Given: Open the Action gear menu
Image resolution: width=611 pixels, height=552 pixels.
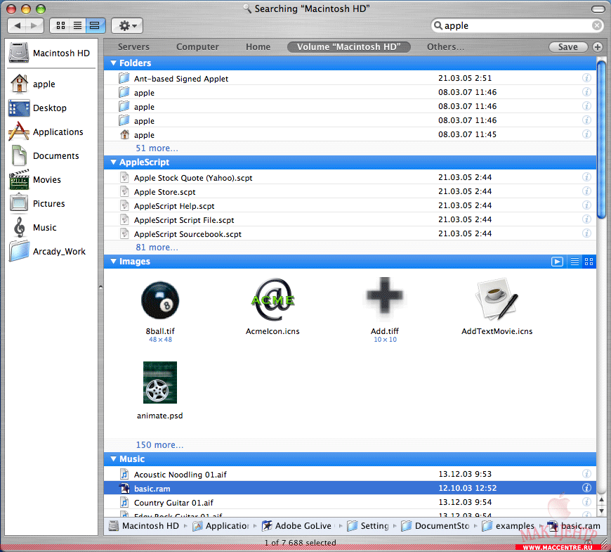Looking at the screenshot, I should click(127, 26).
